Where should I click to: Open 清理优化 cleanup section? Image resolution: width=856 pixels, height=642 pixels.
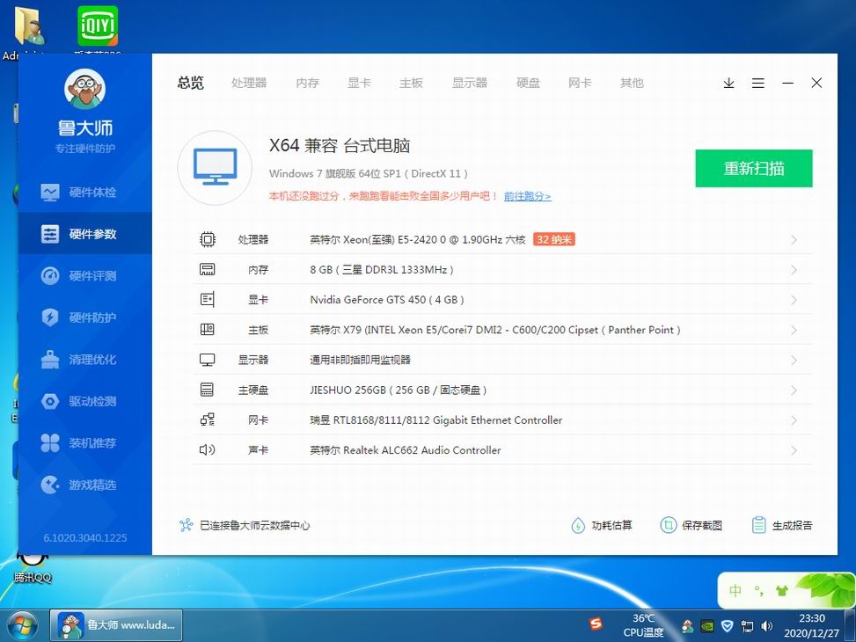pos(85,360)
